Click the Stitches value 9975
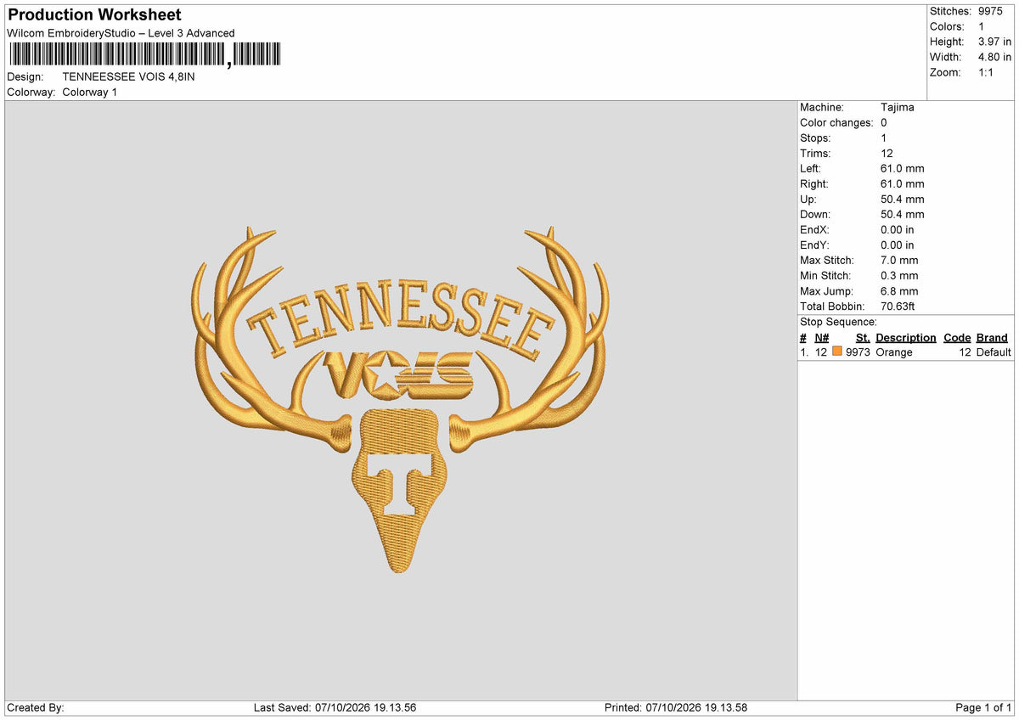 [x=991, y=11]
